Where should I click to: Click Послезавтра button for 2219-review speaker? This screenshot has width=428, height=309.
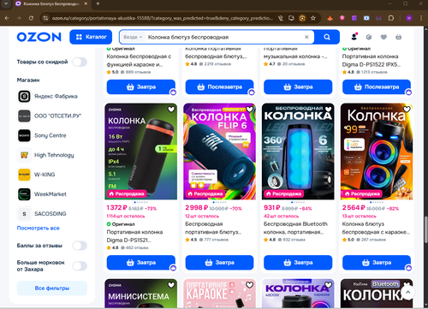(219, 87)
